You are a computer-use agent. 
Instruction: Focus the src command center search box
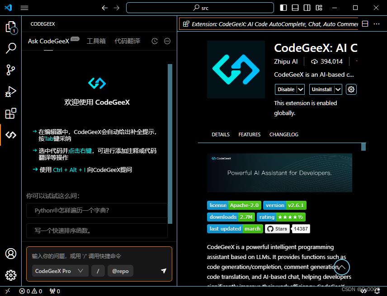tap(200, 8)
